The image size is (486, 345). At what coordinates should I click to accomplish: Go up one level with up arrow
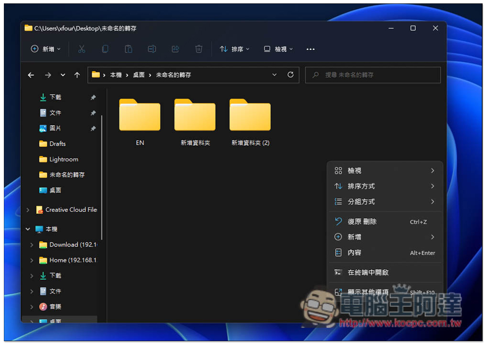[77, 75]
